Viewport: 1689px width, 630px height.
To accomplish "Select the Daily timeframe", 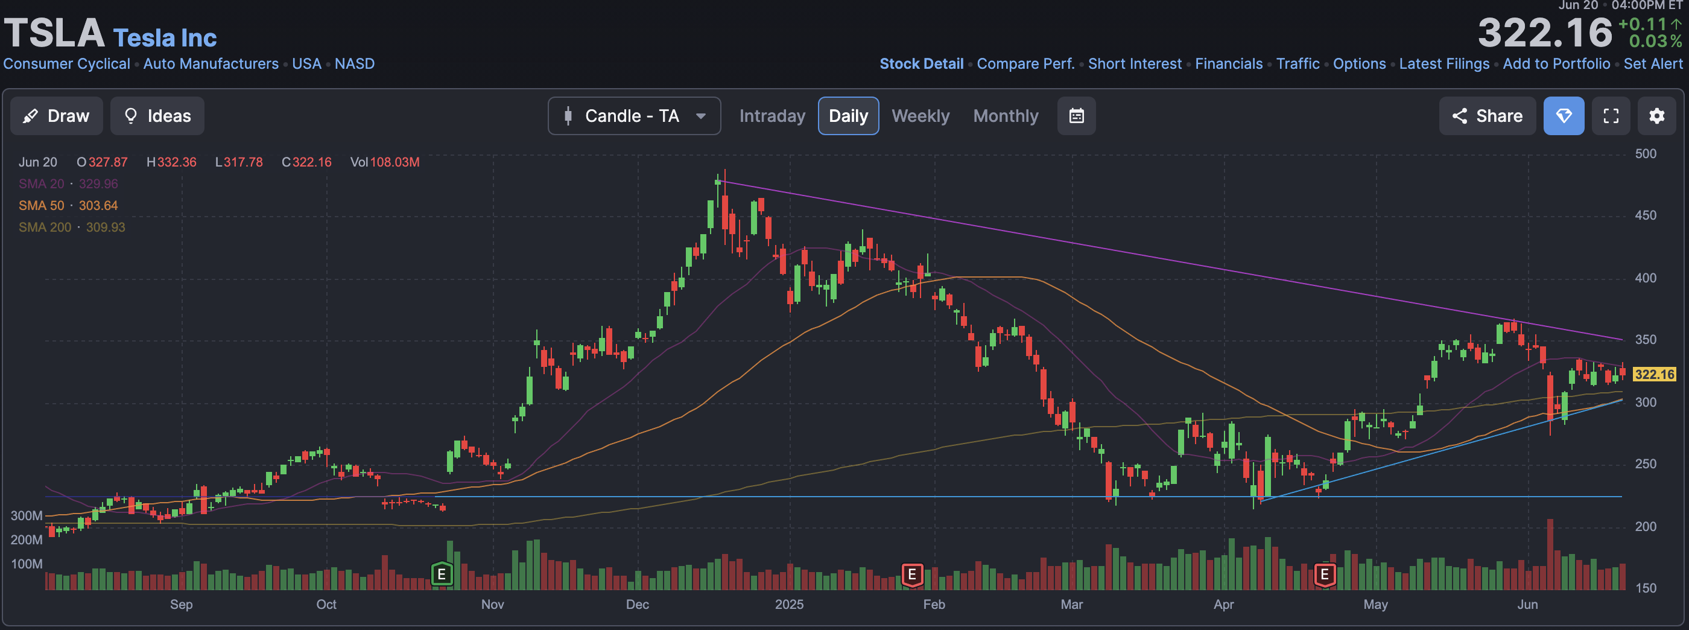I will [x=848, y=116].
